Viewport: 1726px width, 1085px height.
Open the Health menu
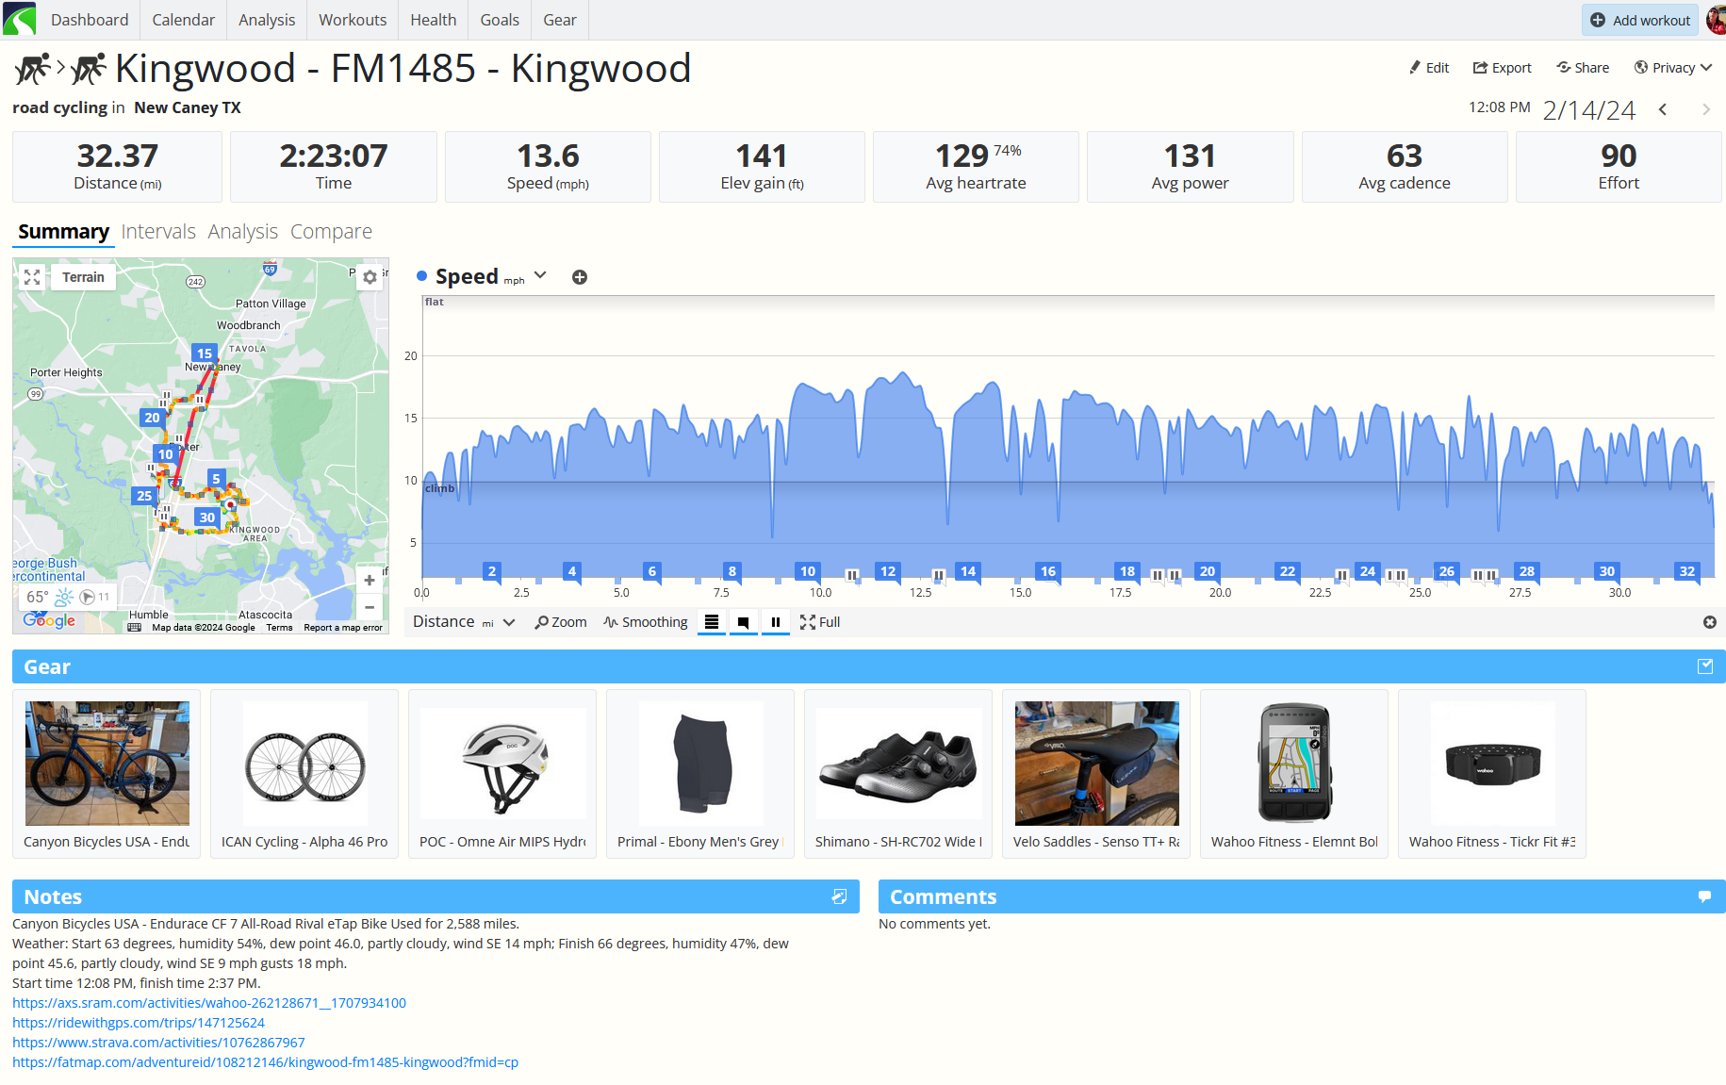click(434, 20)
